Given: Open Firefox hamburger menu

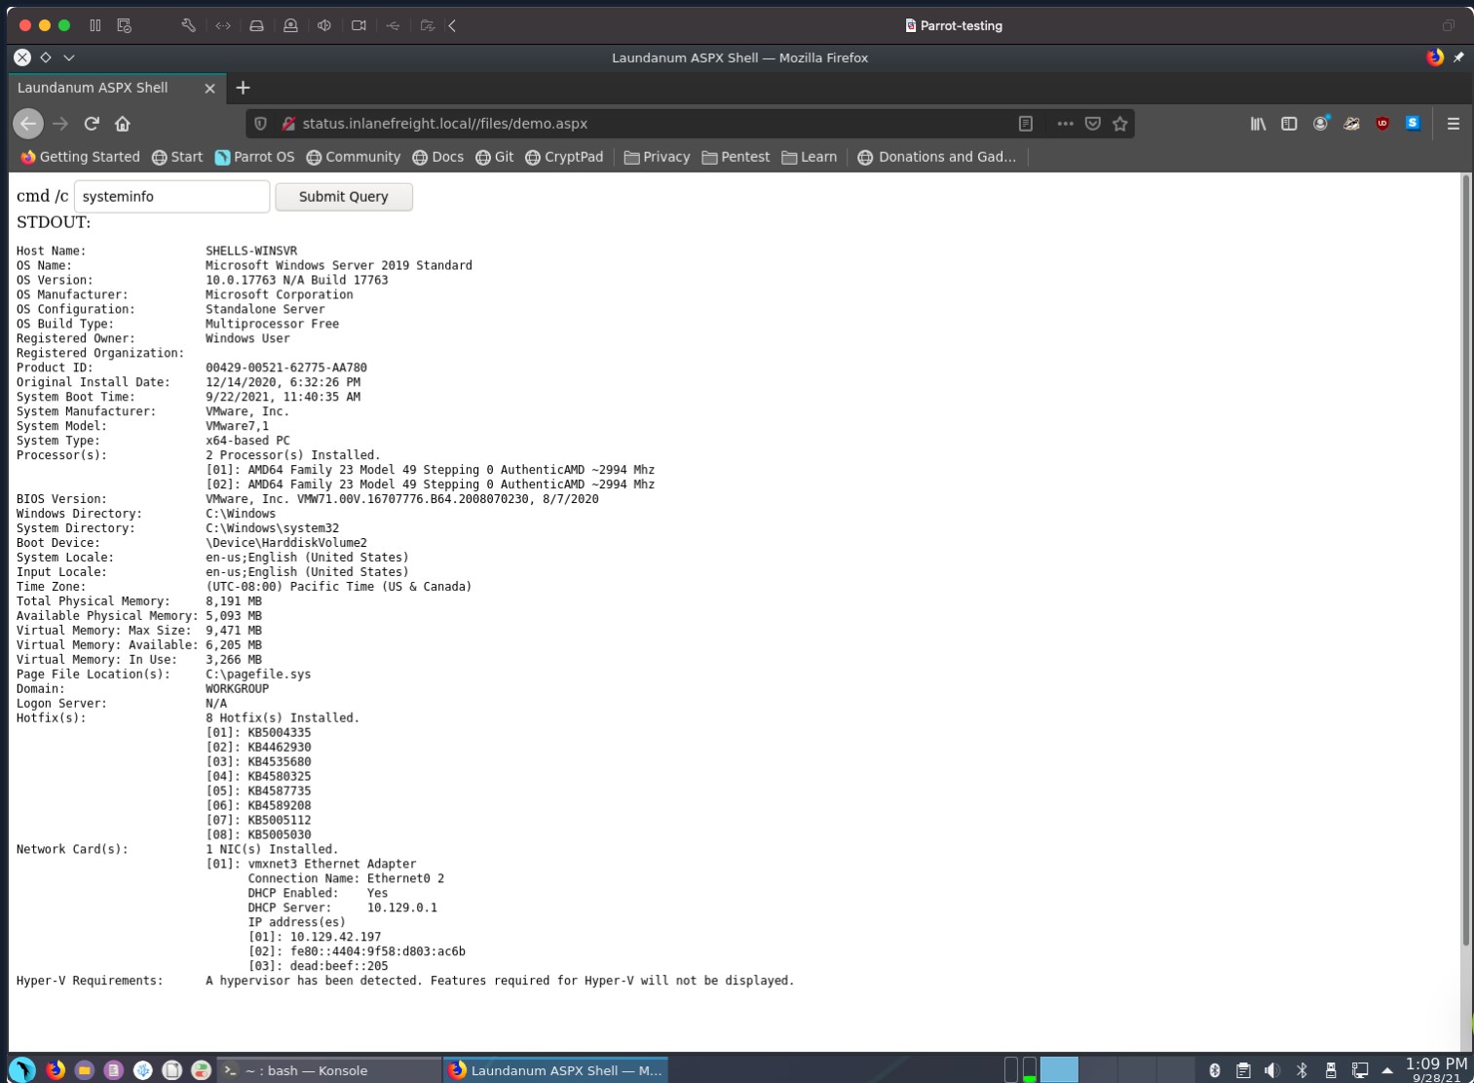Looking at the screenshot, I should 1454,124.
